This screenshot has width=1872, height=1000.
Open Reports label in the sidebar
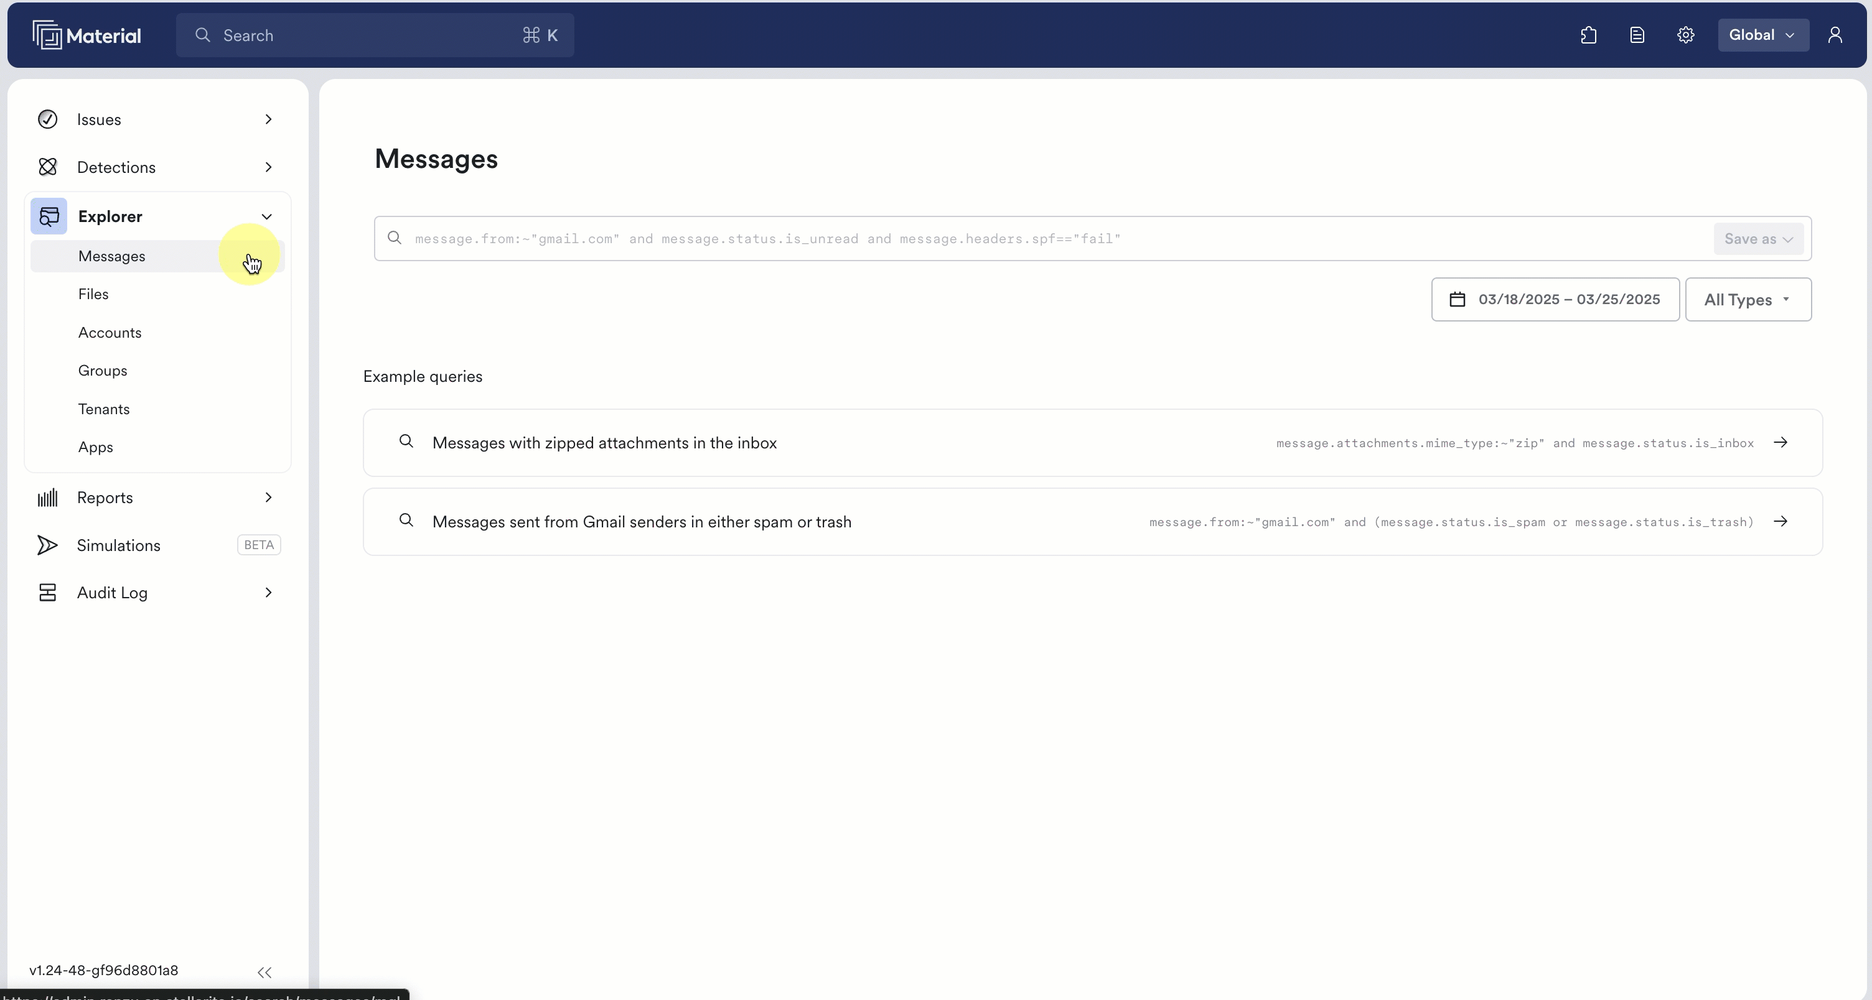pos(105,498)
